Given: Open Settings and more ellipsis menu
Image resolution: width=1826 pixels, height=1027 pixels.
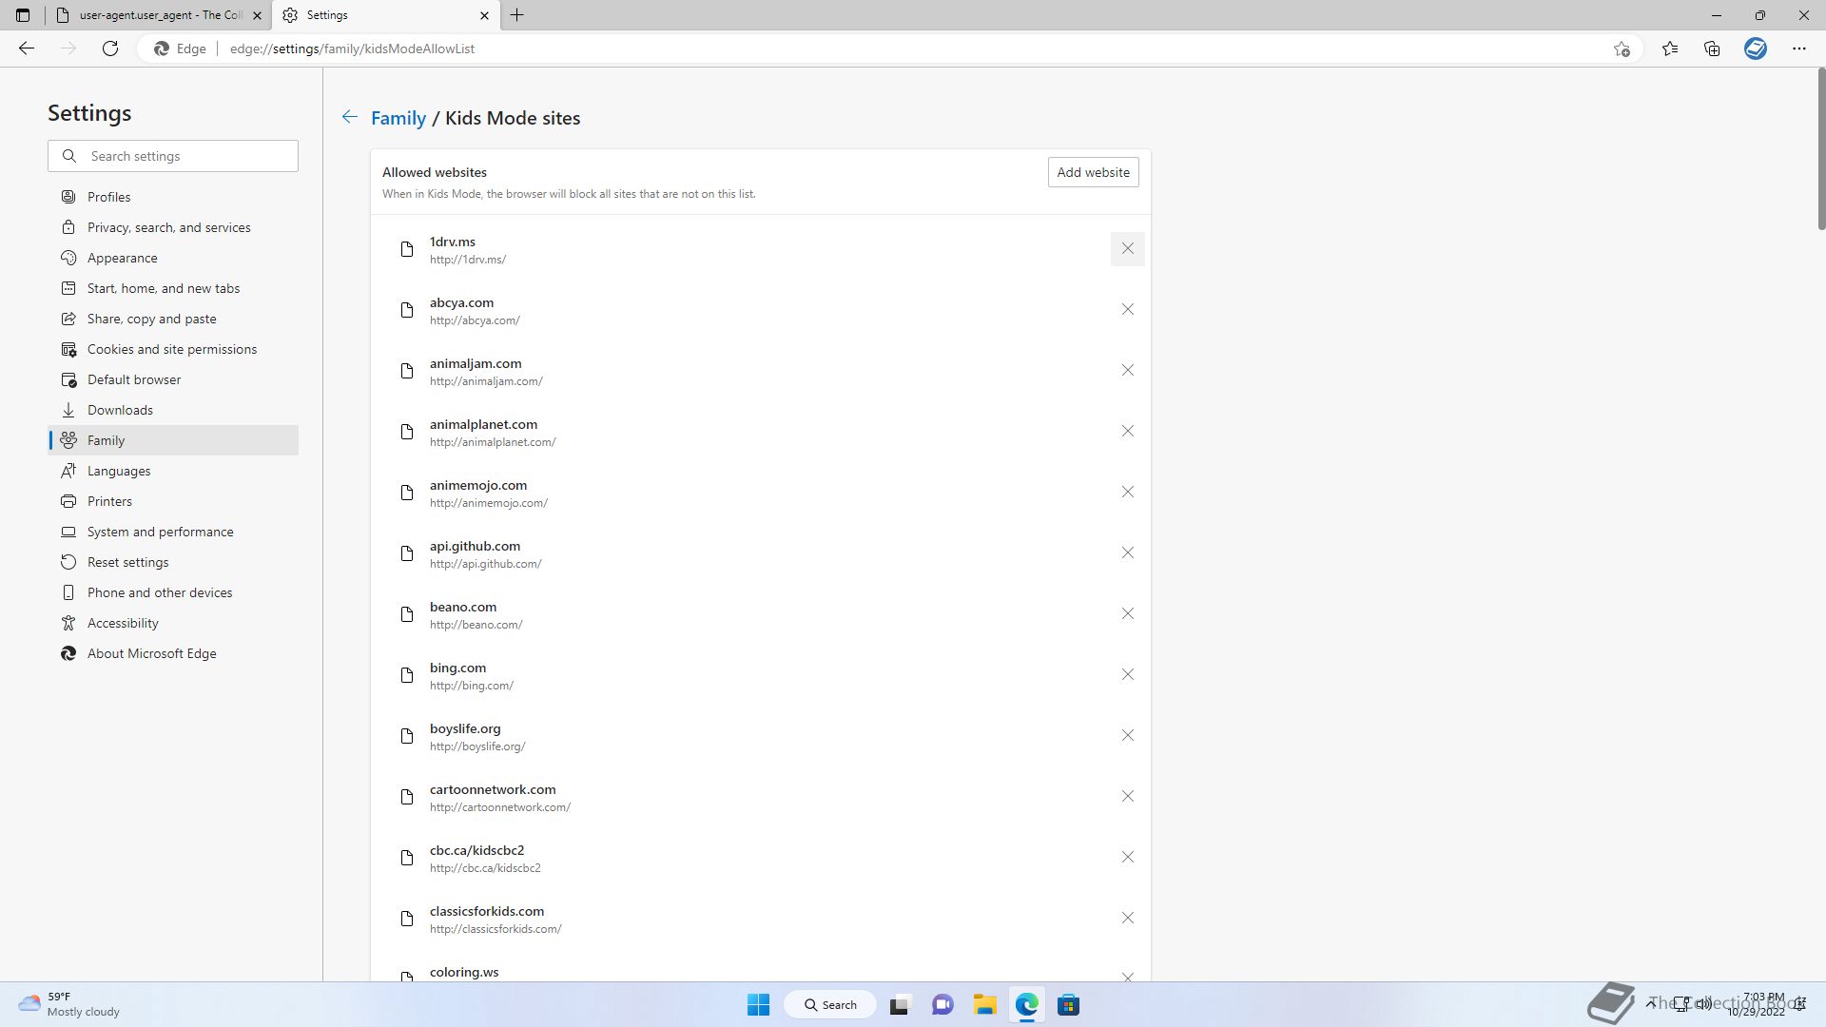Looking at the screenshot, I should tap(1799, 48).
